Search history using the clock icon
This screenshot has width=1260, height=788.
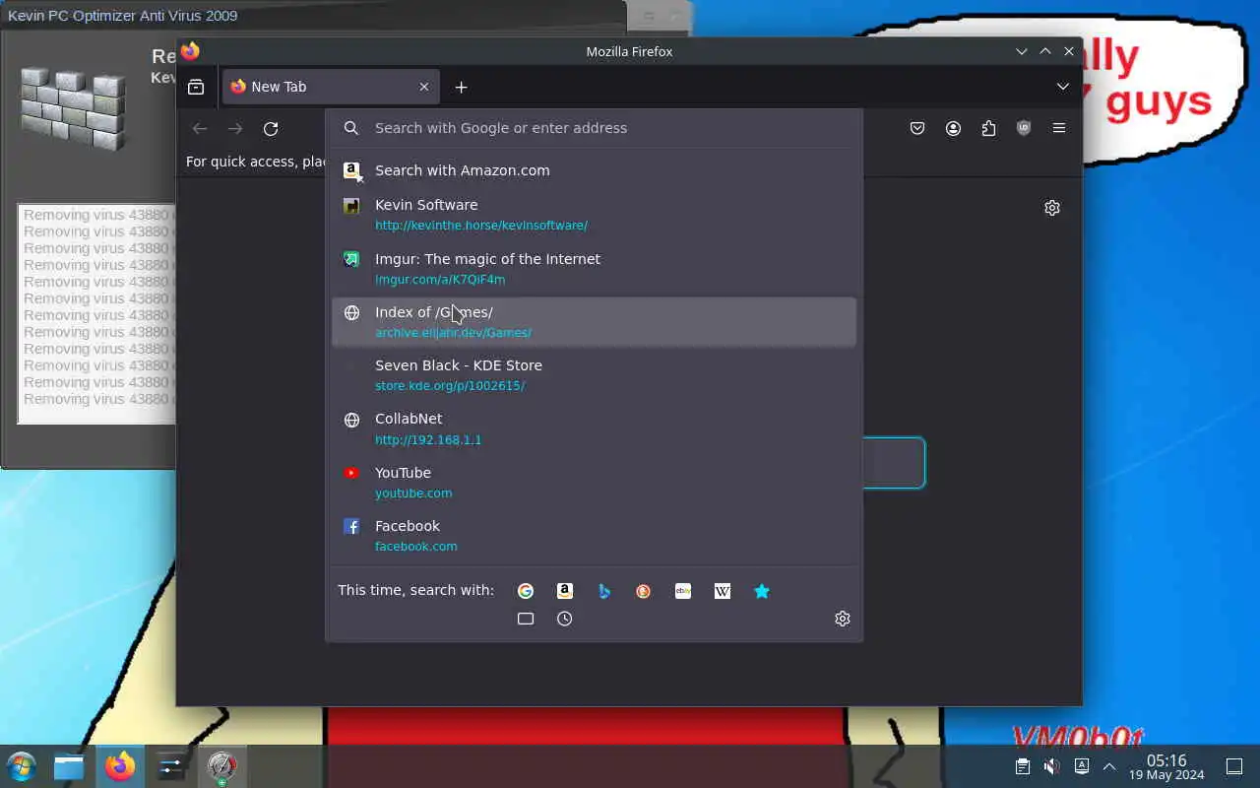point(565,619)
